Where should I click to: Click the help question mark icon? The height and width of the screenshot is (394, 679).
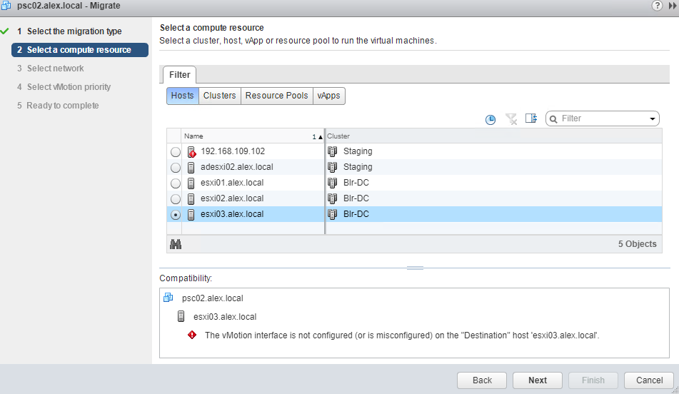pyautogui.click(x=656, y=6)
